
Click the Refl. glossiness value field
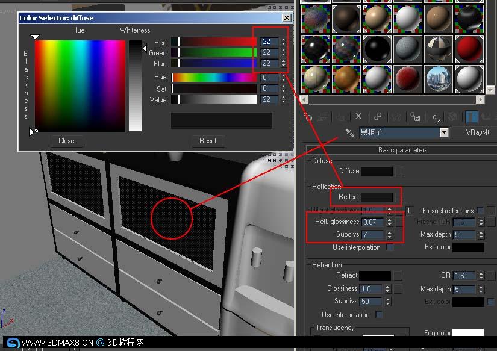tap(373, 222)
